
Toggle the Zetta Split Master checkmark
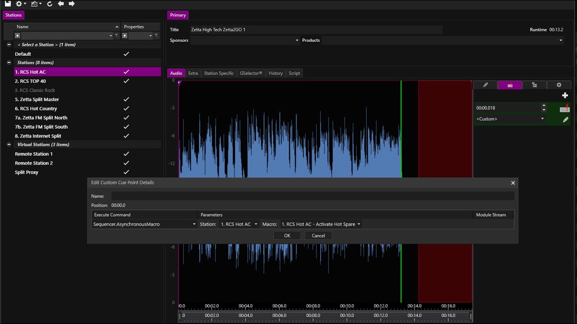tap(126, 99)
